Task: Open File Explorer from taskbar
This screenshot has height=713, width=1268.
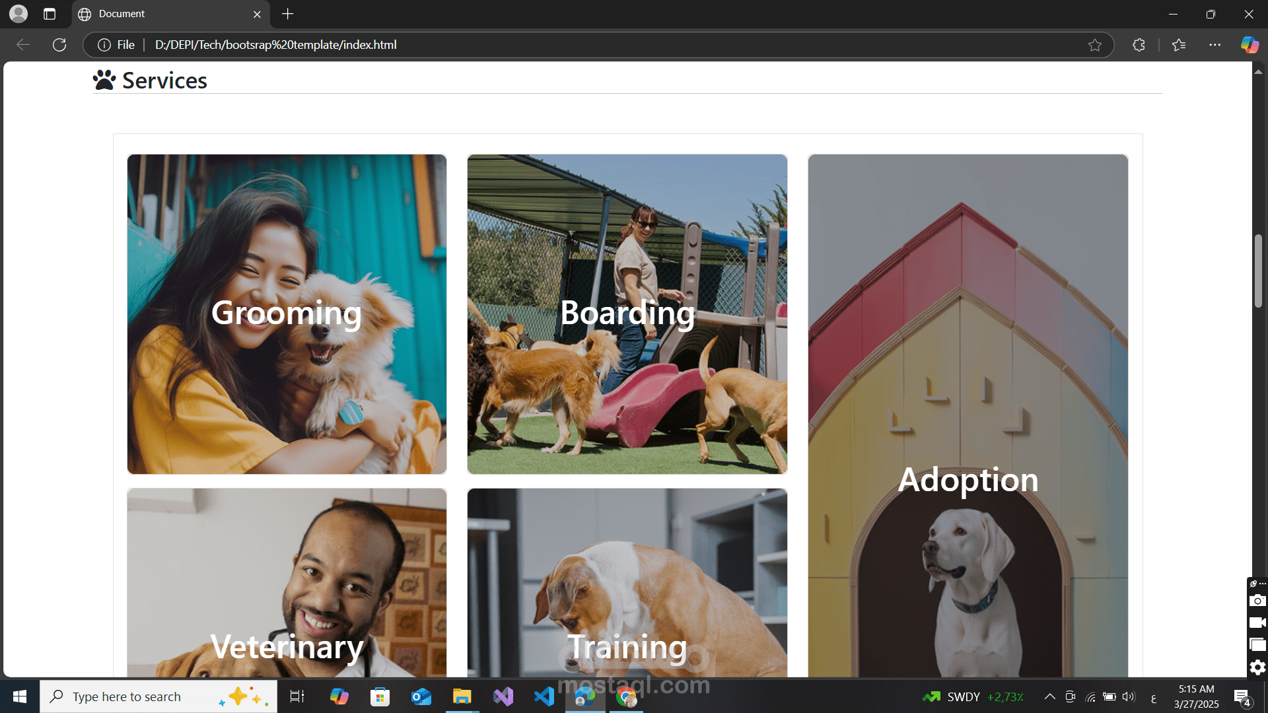Action: (x=462, y=696)
